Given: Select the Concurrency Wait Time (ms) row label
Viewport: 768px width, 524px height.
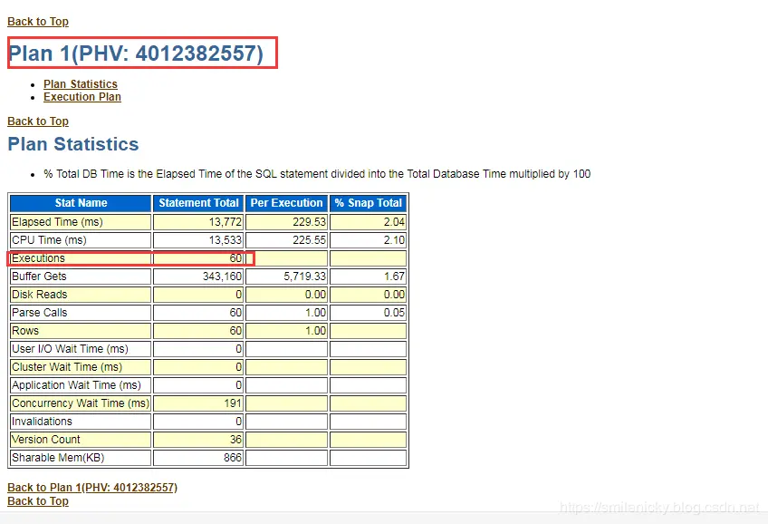Looking at the screenshot, I should [81, 403].
